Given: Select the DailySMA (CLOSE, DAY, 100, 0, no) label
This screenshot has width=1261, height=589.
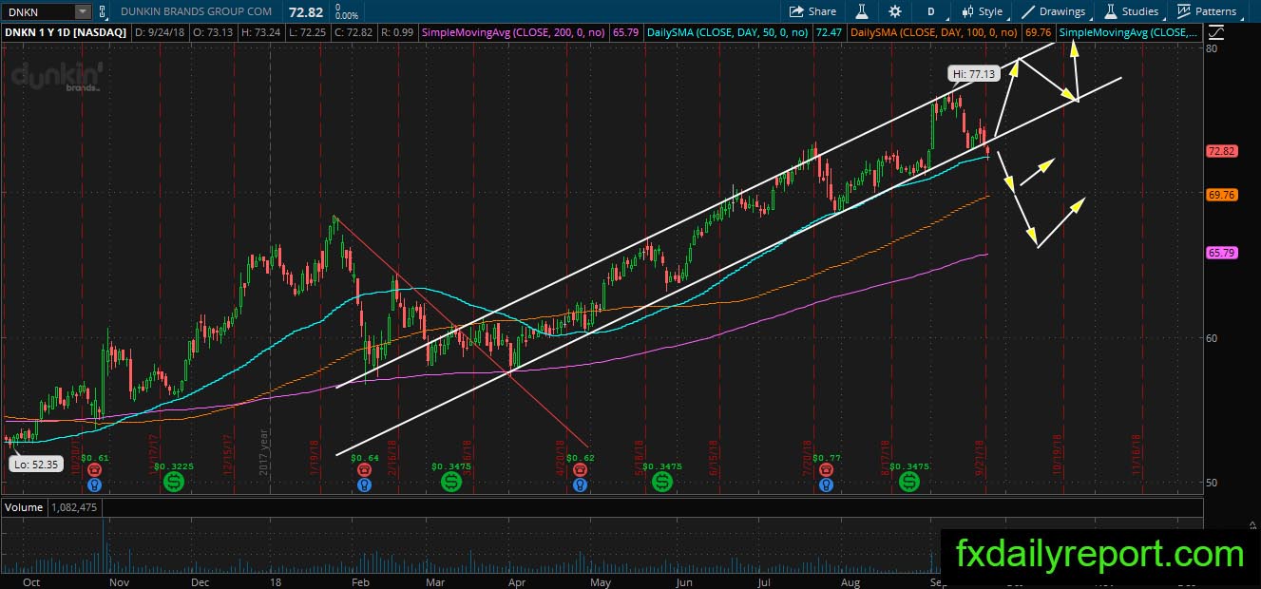Looking at the screenshot, I should [936, 32].
